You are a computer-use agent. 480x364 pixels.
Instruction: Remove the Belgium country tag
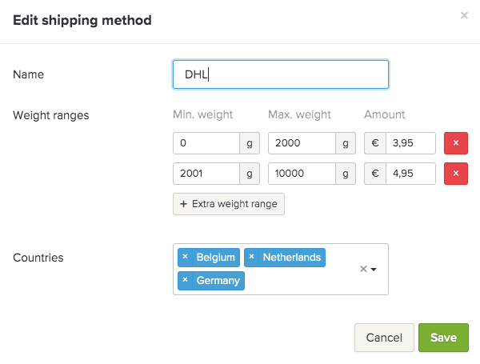click(185, 257)
